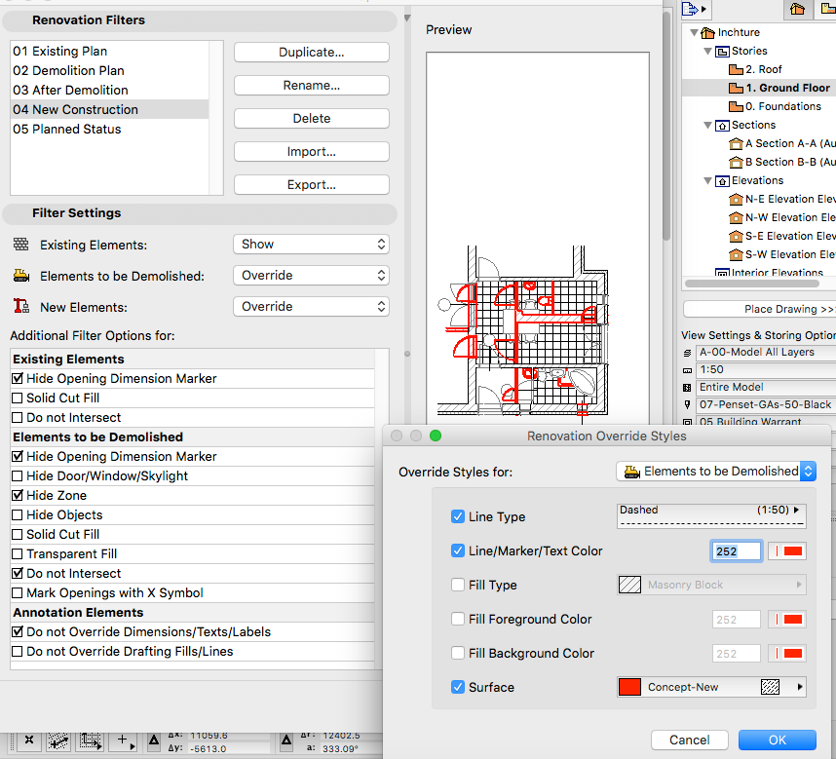Screen dimensions: 836x759
Task: Click the A Section A-A icon
Action: tap(736, 143)
